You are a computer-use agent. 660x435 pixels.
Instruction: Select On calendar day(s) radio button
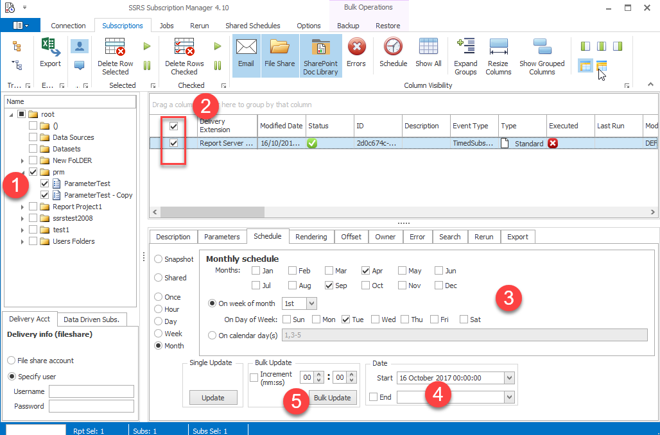point(212,336)
